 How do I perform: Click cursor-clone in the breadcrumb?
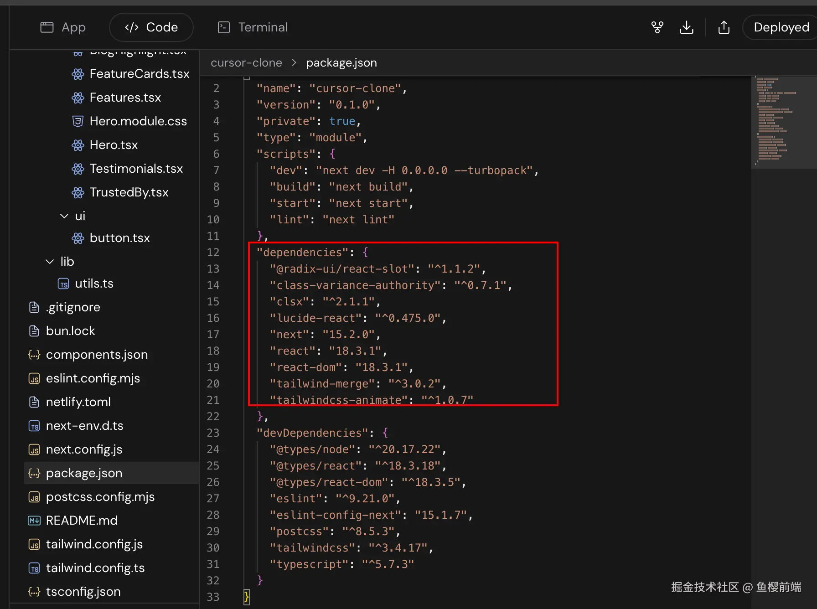[246, 63]
